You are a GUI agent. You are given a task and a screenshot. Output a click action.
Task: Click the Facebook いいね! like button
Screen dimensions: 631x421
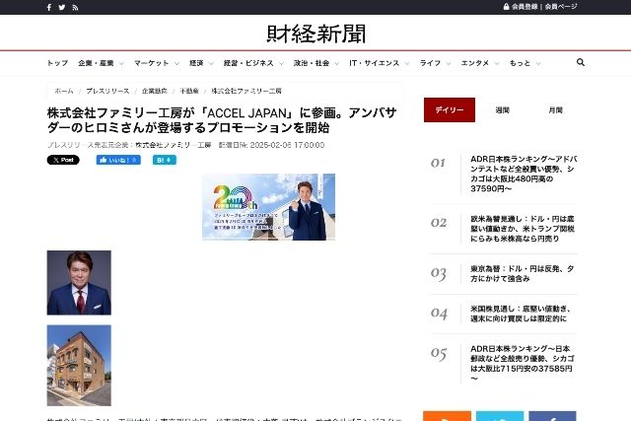118,160
